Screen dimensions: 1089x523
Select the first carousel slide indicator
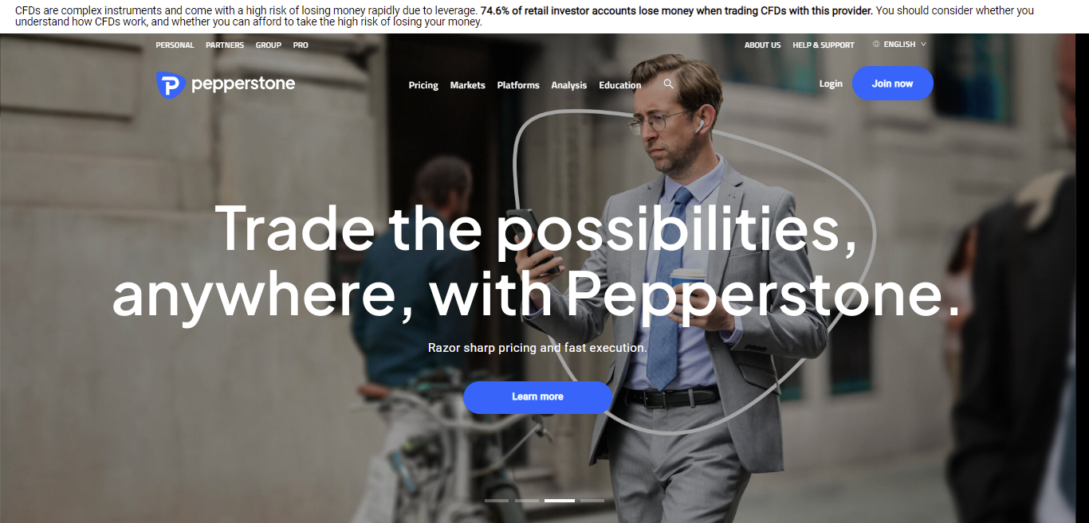497,501
